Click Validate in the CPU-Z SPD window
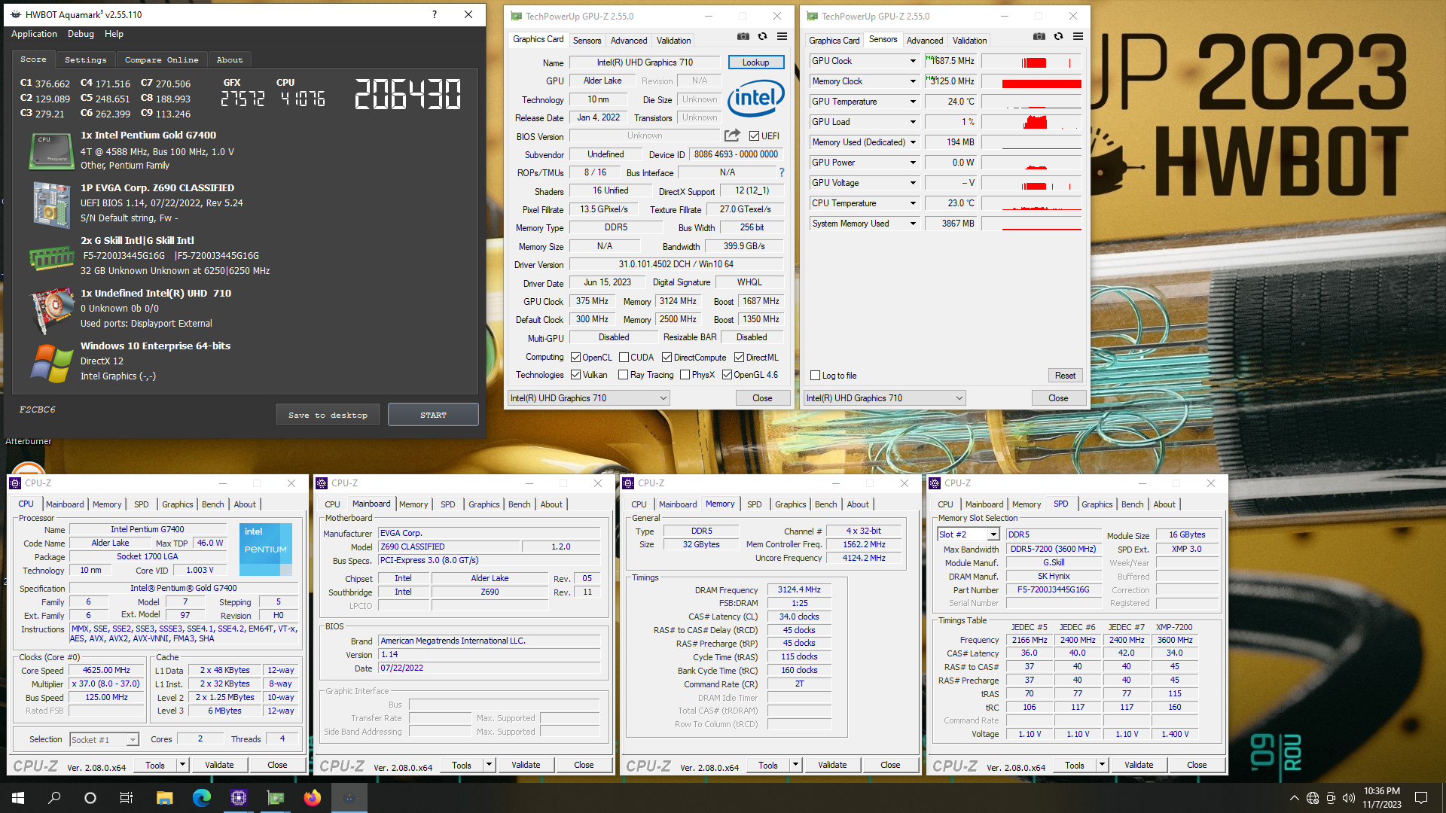The width and height of the screenshot is (1446, 813). click(1139, 765)
